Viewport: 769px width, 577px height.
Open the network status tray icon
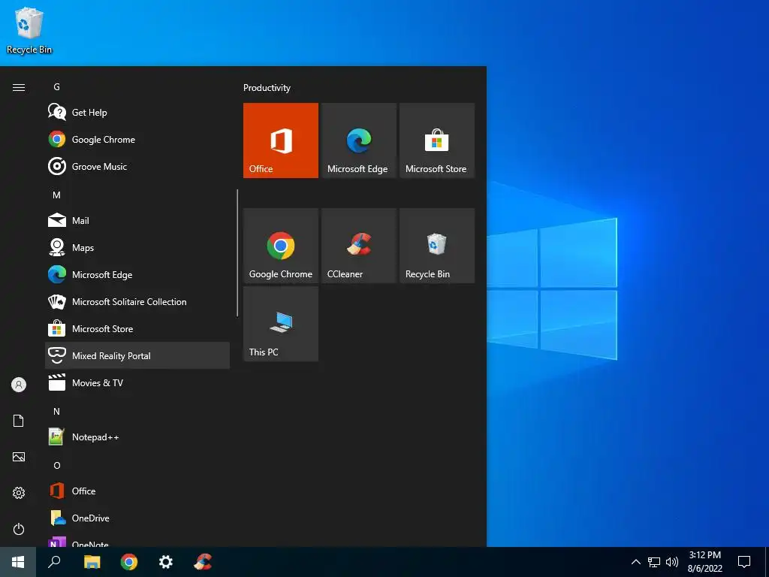654,562
